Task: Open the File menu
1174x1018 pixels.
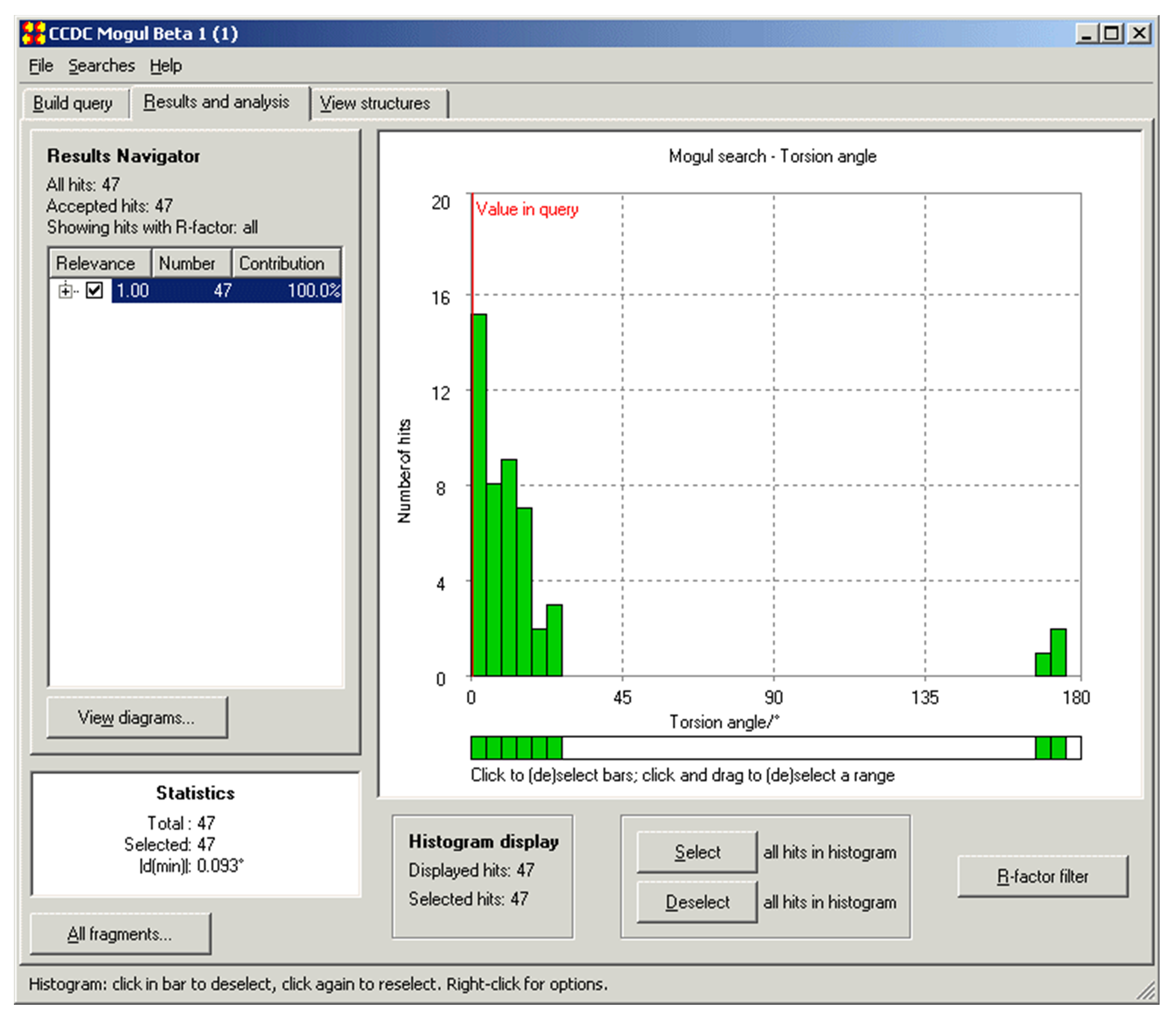Action: [40, 66]
